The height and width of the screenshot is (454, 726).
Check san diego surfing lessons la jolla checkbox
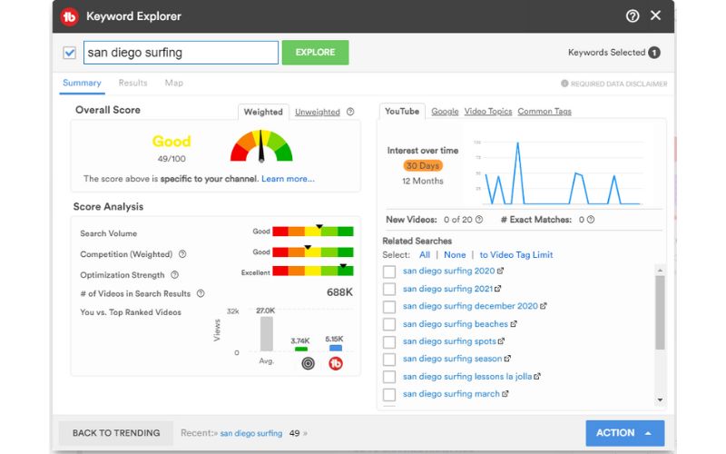tap(389, 377)
